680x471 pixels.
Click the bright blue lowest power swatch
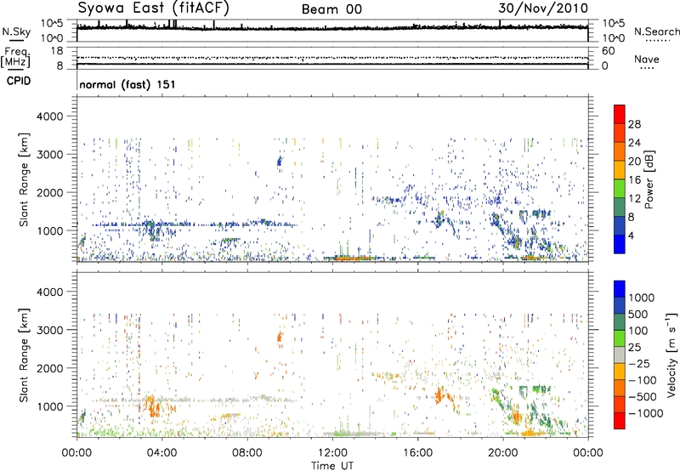point(620,244)
